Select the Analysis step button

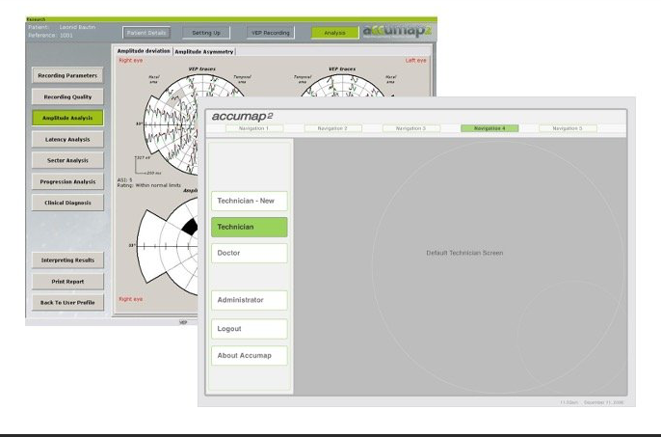pos(334,33)
